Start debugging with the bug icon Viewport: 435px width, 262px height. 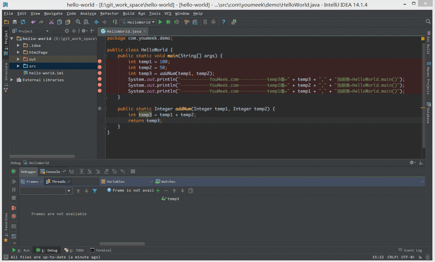(168, 22)
